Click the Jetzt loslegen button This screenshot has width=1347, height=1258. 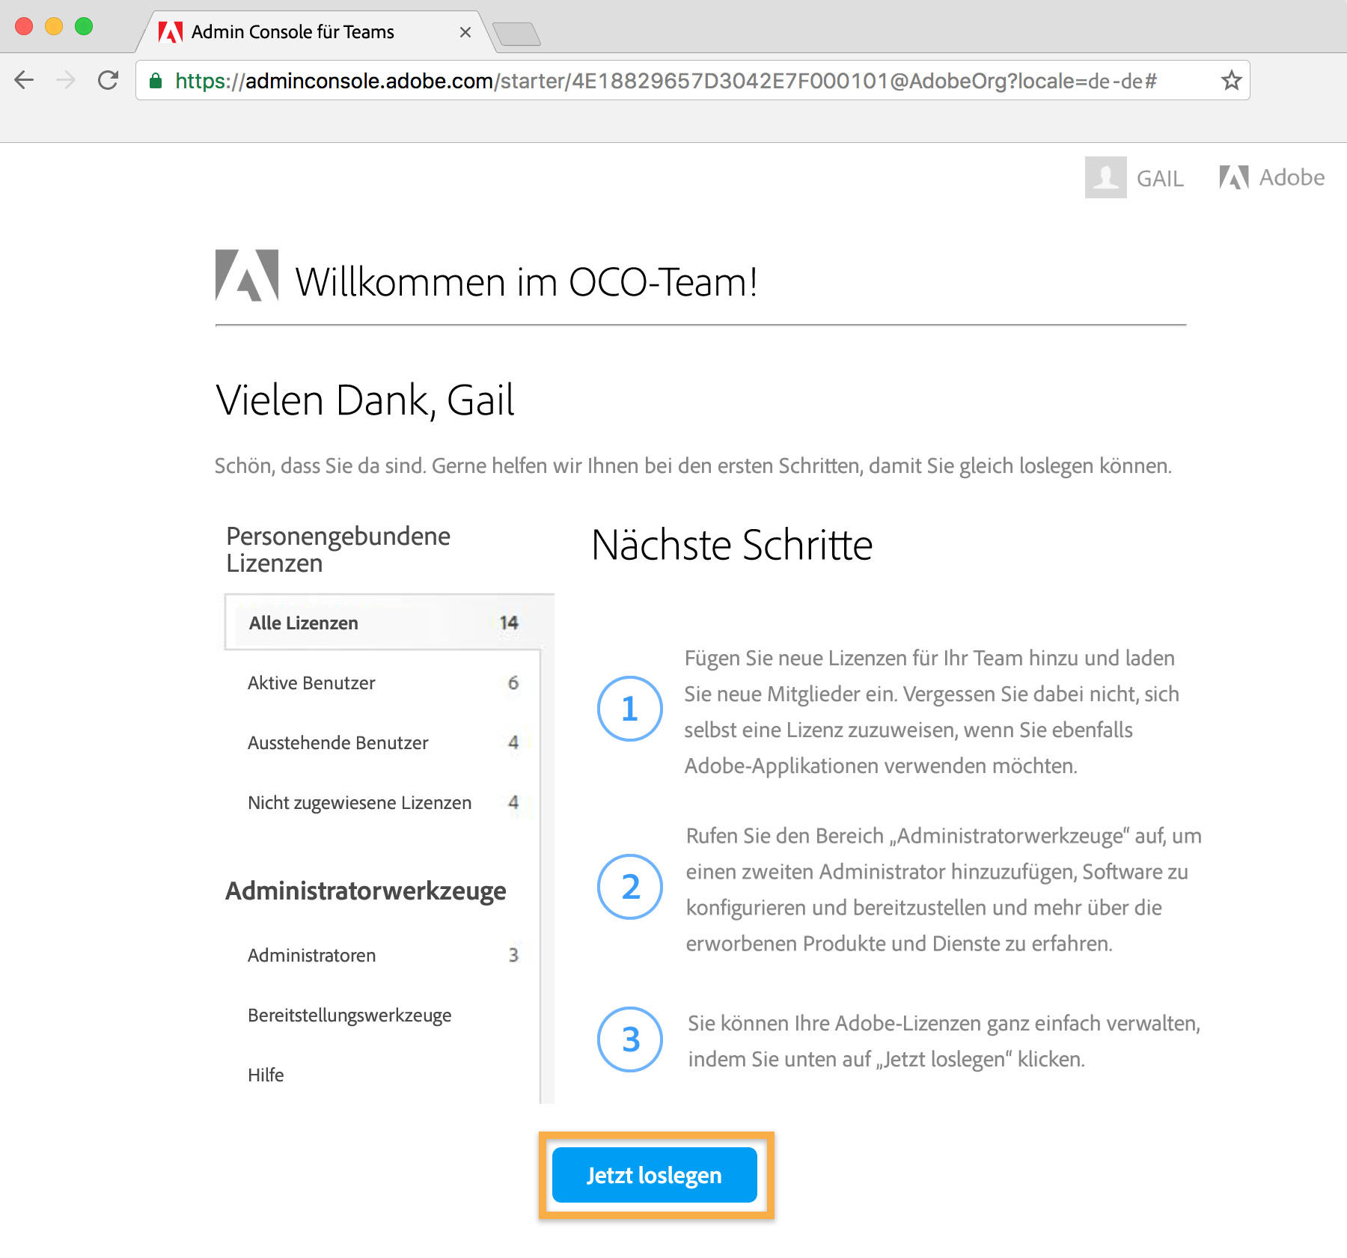pos(654,1175)
